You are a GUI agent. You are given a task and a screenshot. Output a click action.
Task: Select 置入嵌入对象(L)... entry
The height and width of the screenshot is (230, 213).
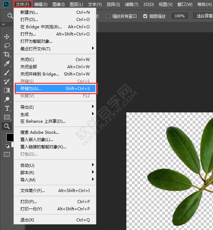click(55, 140)
